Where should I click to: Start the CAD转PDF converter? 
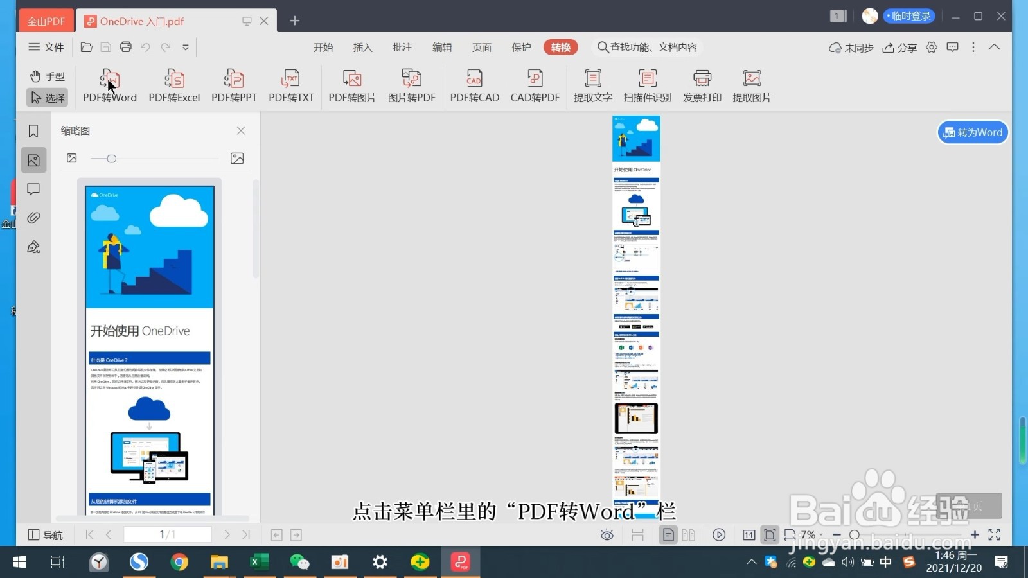coord(535,86)
